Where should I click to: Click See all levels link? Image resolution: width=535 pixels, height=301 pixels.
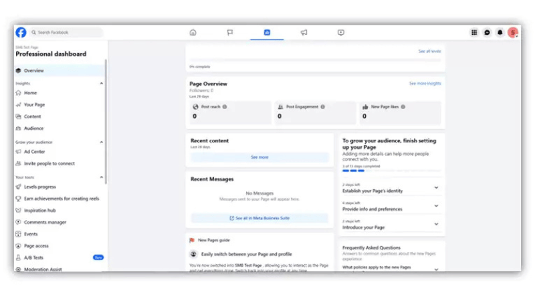pos(429,52)
